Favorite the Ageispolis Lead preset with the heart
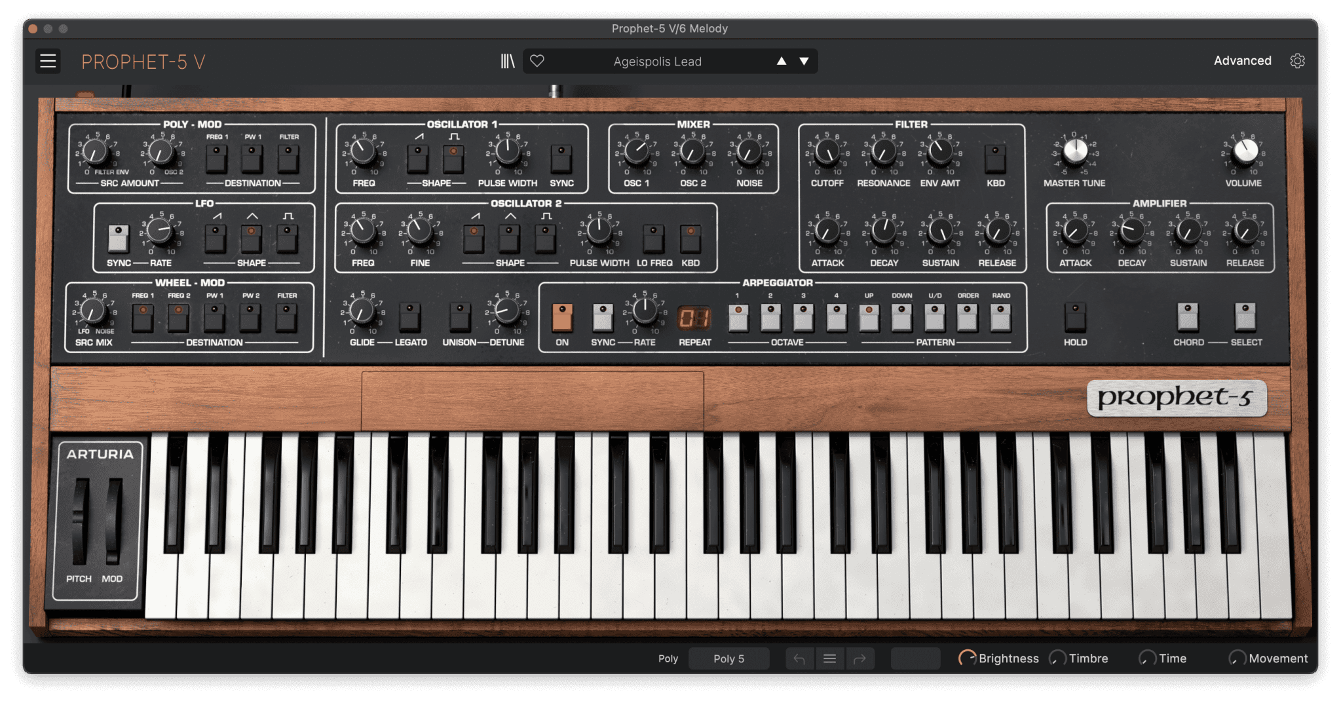 pos(537,60)
